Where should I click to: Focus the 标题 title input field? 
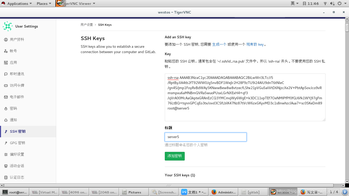(206, 137)
